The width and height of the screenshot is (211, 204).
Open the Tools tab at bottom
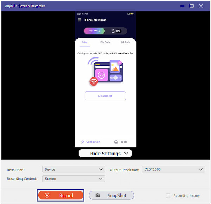tap(121, 142)
